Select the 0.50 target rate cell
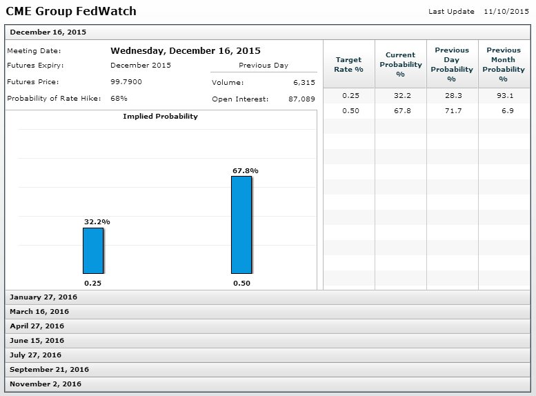Viewport: 536px width, 396px height. (x=350, y=111)
